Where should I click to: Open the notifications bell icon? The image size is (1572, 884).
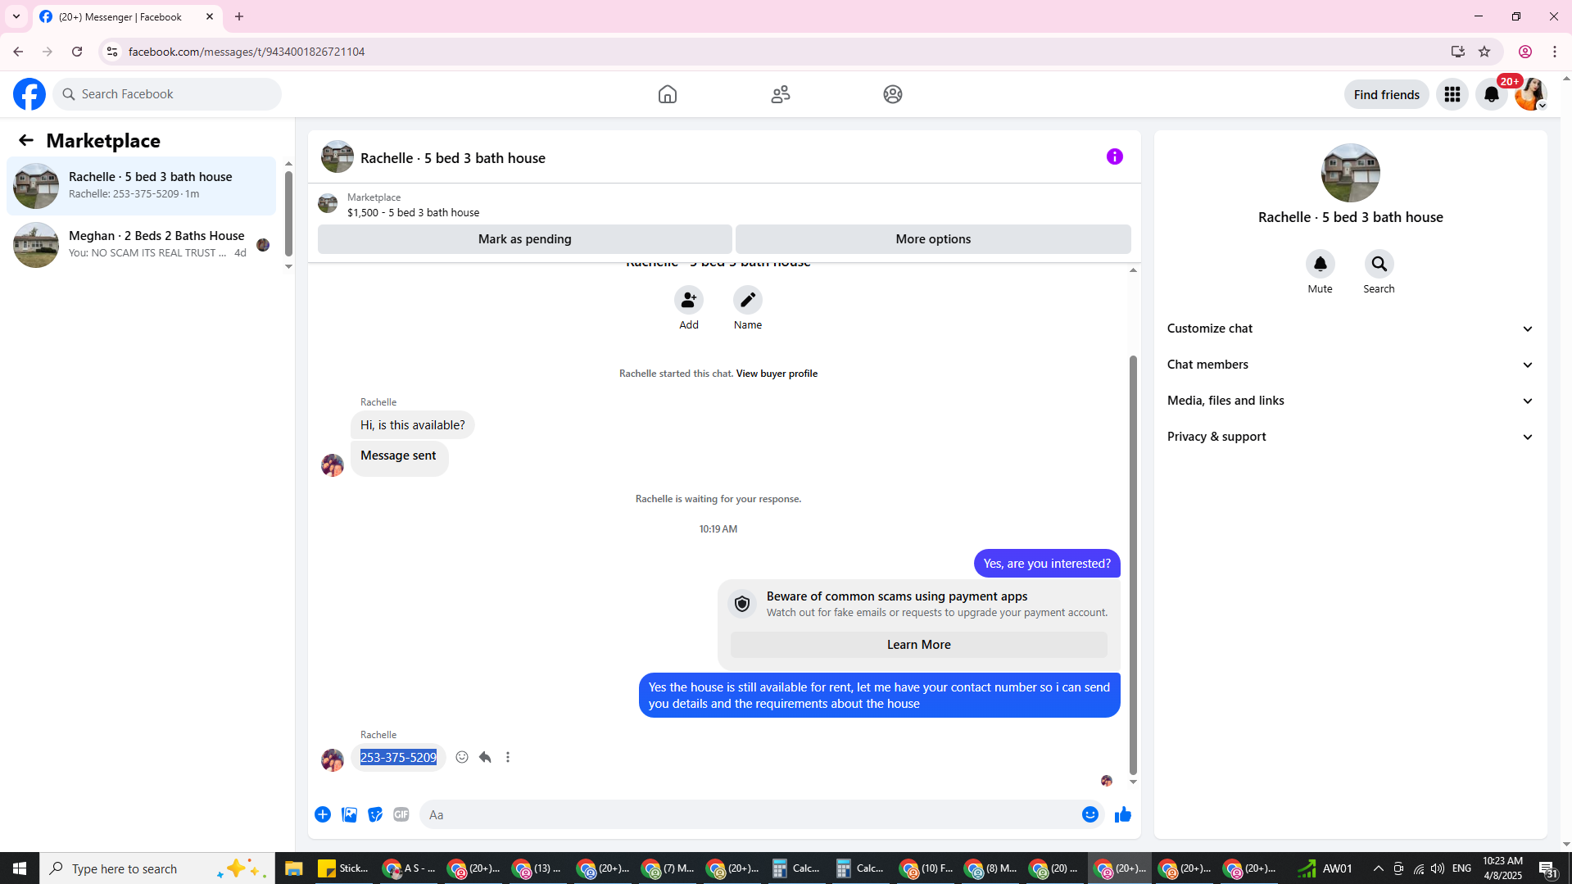(1492, 94)
